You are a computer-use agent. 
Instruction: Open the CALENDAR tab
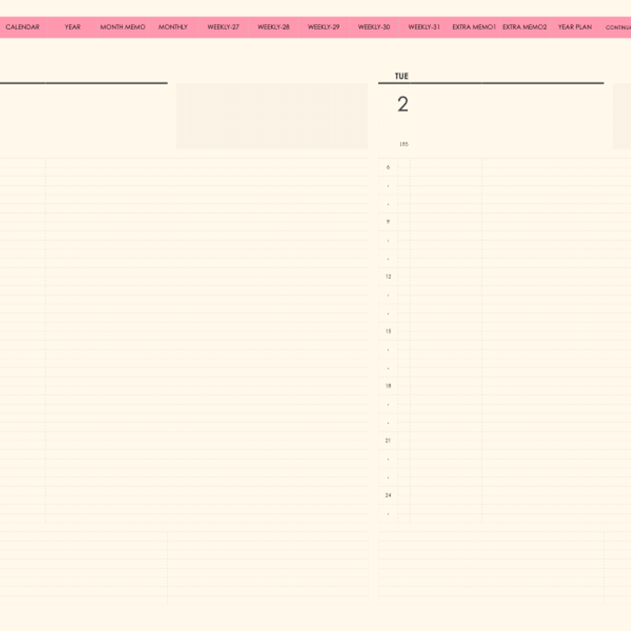(23, 27)
